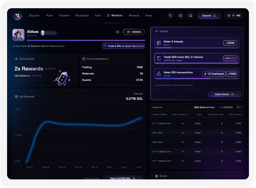Copy the 0101010 referral link button
256x188 pixels.
[134, 32]
